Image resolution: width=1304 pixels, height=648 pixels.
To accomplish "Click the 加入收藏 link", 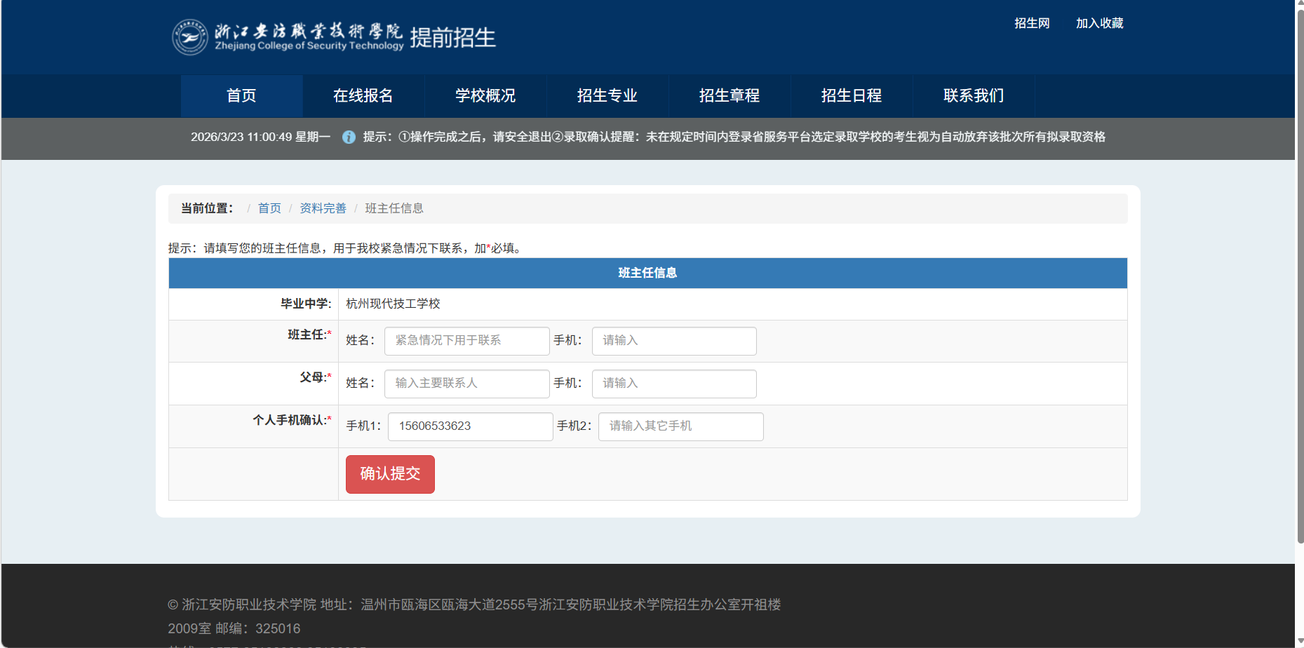I will pyautogui.click(x=1099, y=23).
